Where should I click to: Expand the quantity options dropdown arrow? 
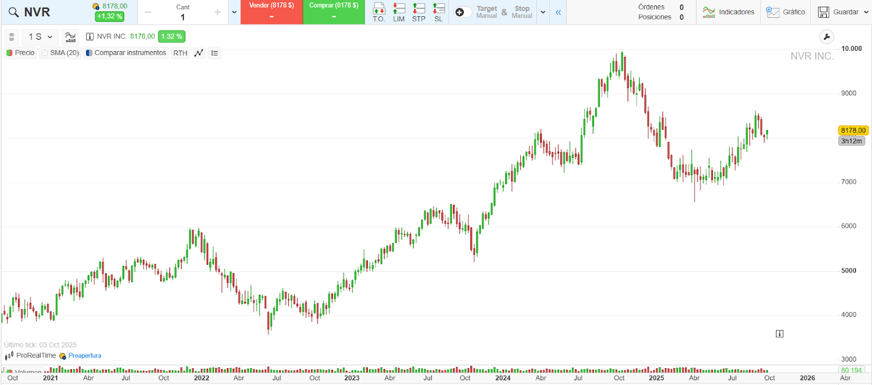click(x=234, y=12)
